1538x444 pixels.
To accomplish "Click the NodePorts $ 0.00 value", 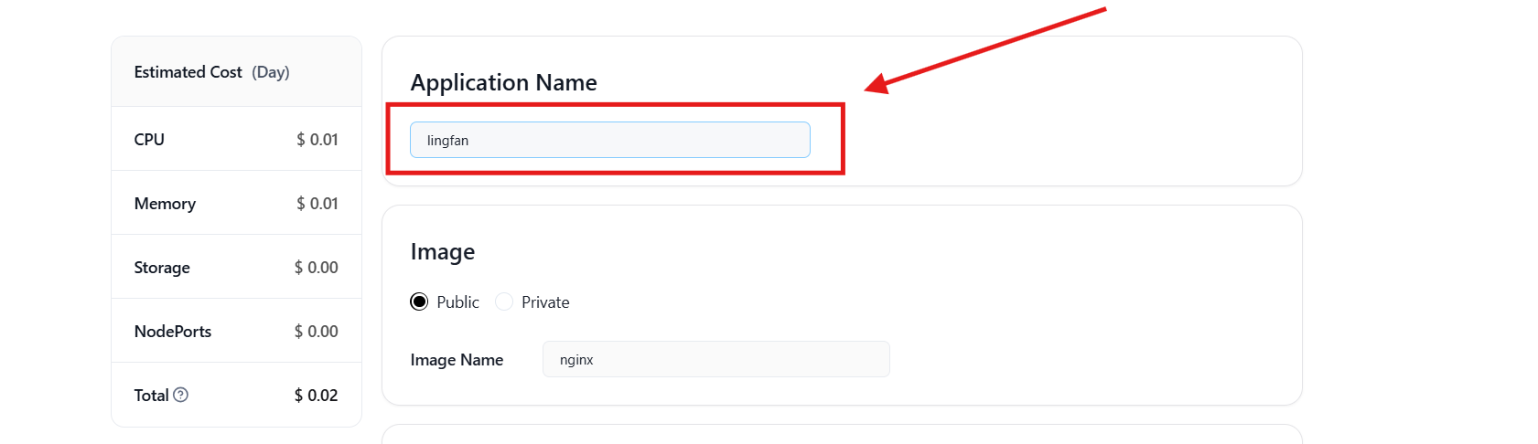I will (317, 332).
